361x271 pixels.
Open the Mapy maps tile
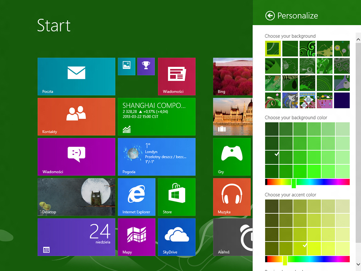point(136,237)
